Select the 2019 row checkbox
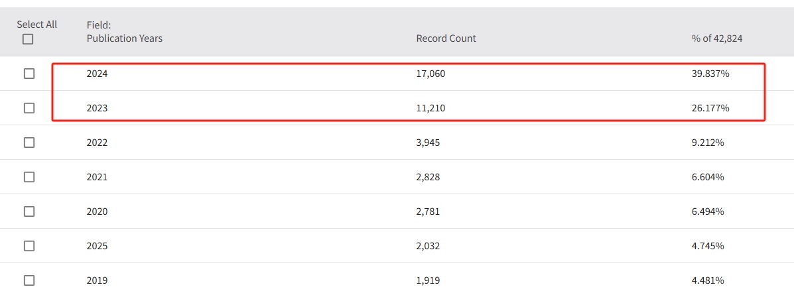794x293 pixels. [x=29, y=280]
